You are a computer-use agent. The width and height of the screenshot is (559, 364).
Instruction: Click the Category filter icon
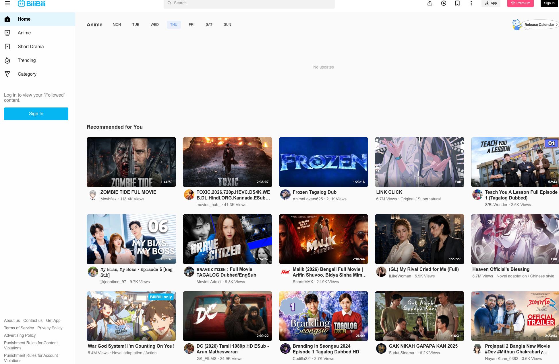[x=7, y=74]
